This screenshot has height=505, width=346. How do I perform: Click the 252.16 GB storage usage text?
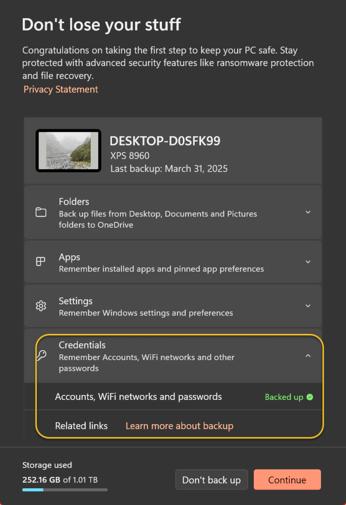point(42,479)
